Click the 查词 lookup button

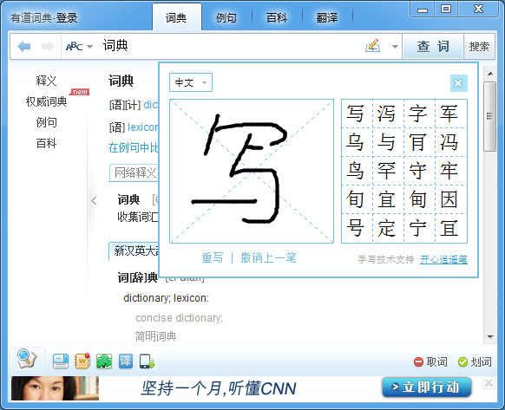pyautogui.click(x=433, y=46)
